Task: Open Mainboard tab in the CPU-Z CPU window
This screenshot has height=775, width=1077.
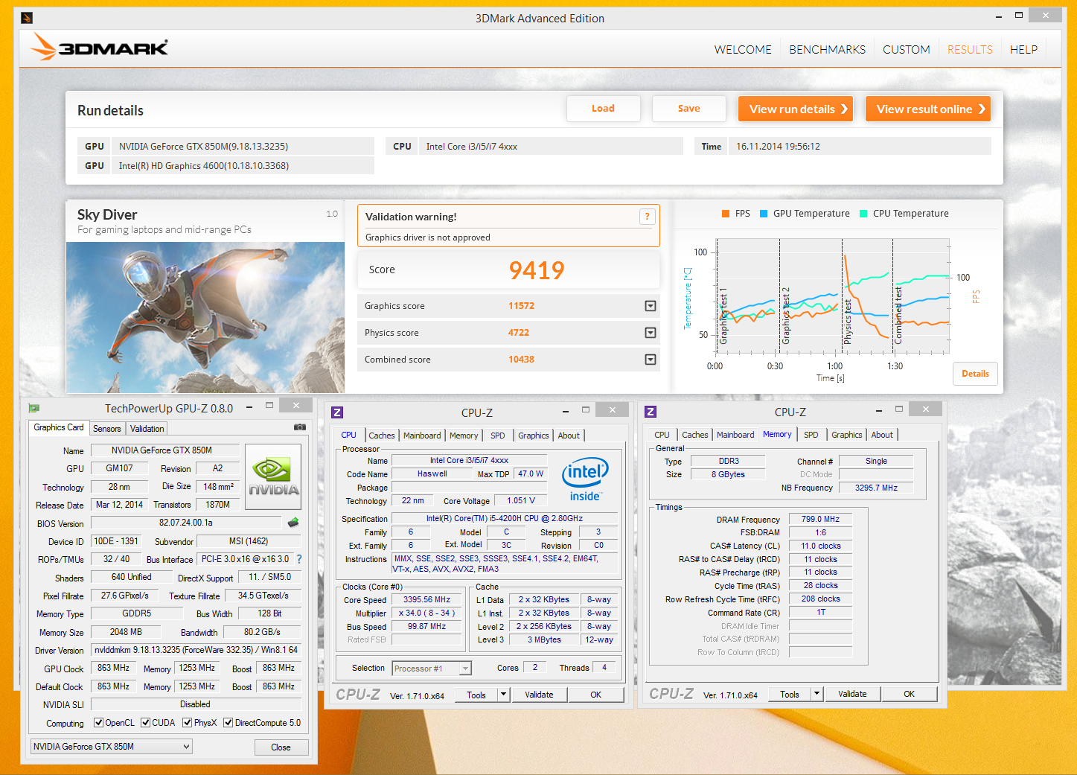Action: coord(422,436)
